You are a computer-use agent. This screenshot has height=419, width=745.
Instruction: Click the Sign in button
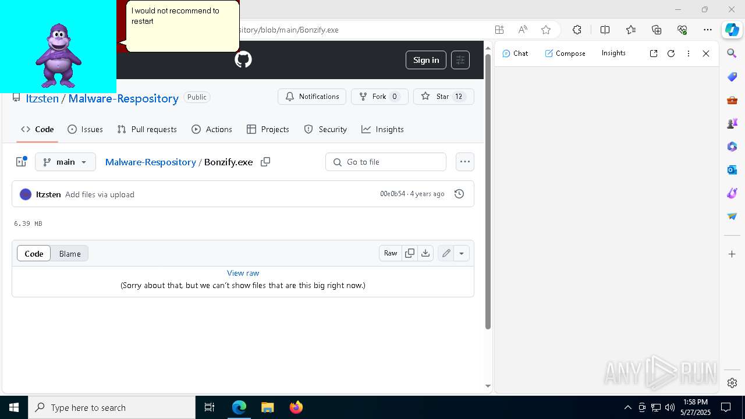pos(426,60)
